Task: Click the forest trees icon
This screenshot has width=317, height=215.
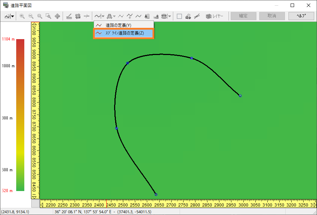Action: click(x=164, y=16)
